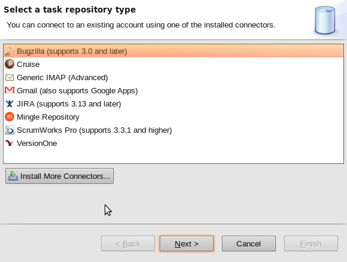Select the Cruise connector icon
The height and width of the screenshot is (262, 347).
pos(10,64)
